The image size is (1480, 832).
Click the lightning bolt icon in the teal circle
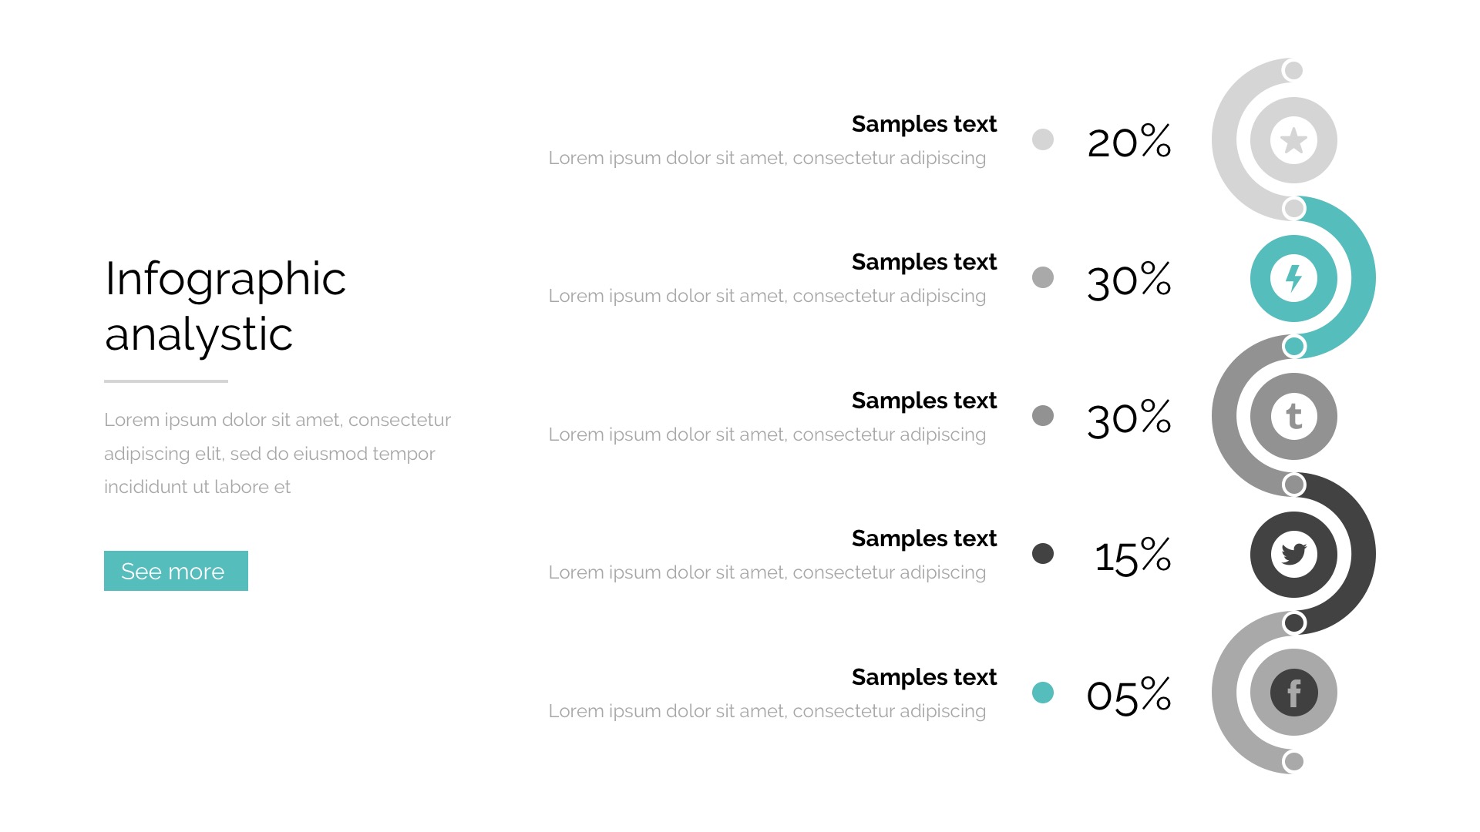tap(1293, 278)
